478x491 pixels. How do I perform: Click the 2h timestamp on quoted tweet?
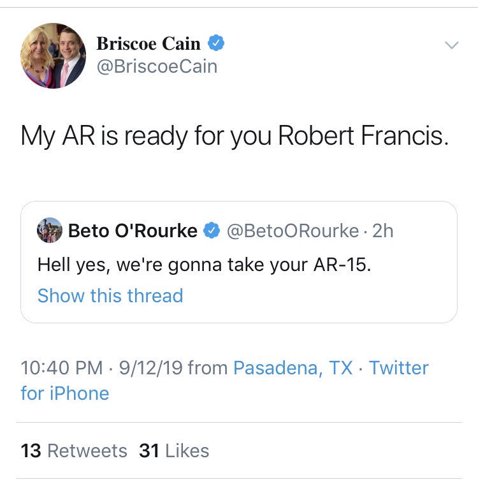[382, 231]
